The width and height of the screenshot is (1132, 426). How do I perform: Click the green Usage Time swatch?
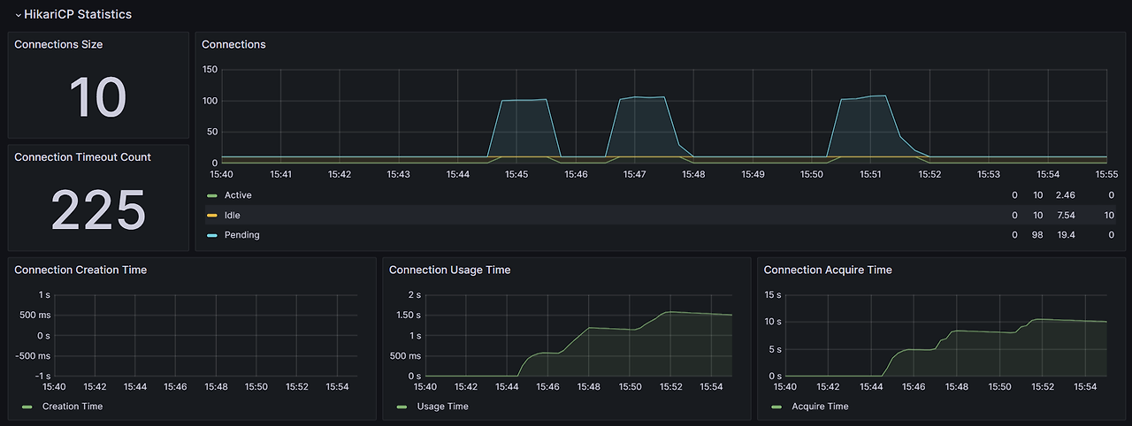402,407
